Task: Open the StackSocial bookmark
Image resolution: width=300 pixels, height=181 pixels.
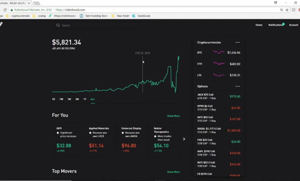Action: click(141, 16)
